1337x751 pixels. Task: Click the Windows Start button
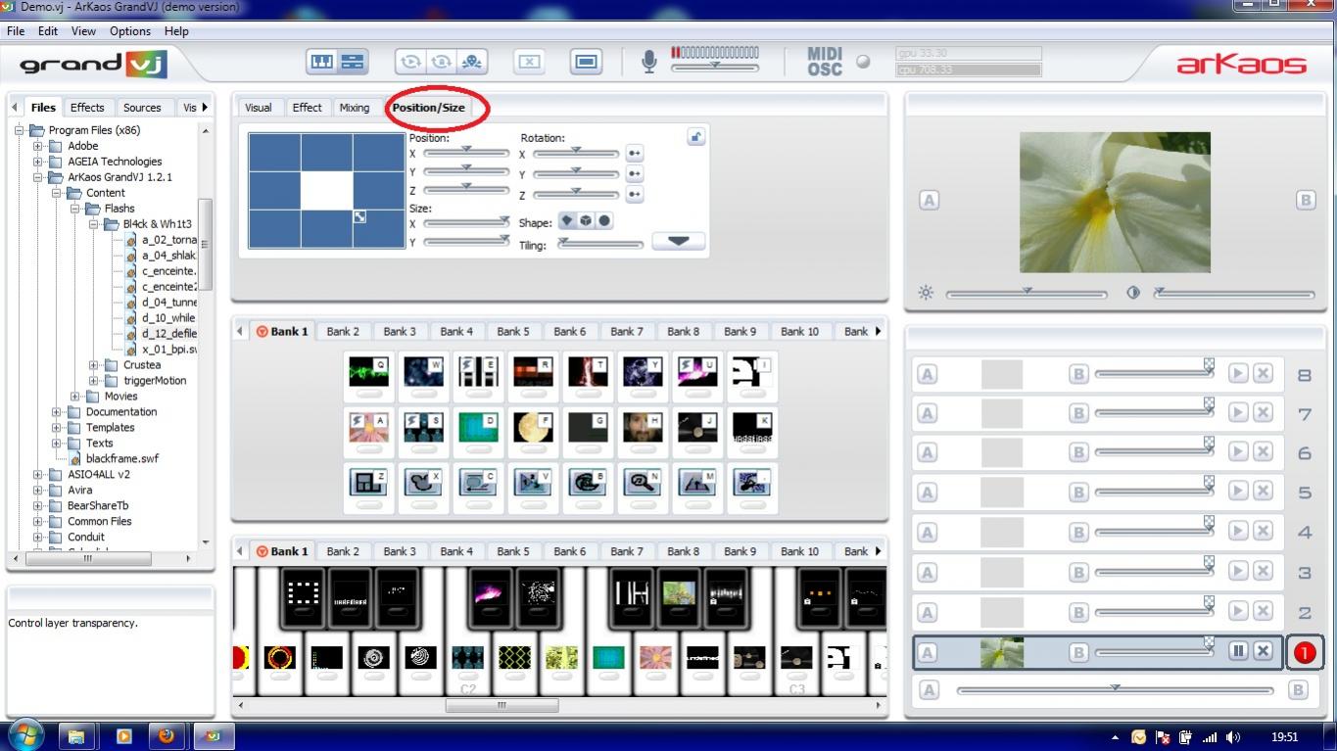pos(25,735)
